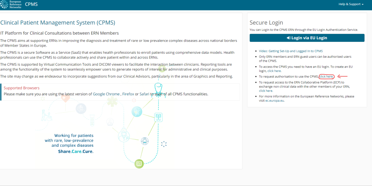Click the link to create an EU login
This screenshot has width=372, height=186.
(x=274, y=71)
